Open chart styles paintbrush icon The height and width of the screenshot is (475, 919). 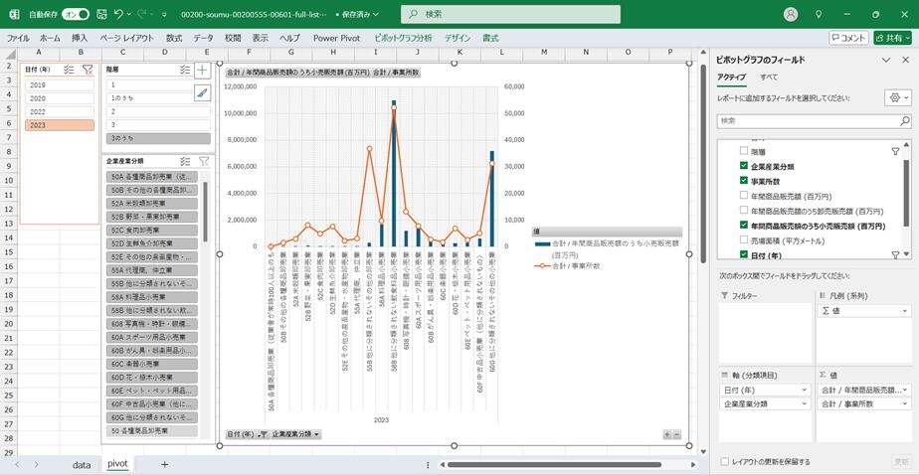(x=202, y=92)
